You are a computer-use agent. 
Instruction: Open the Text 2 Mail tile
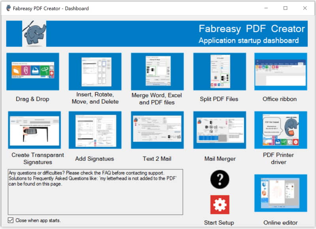click(157, 130)
